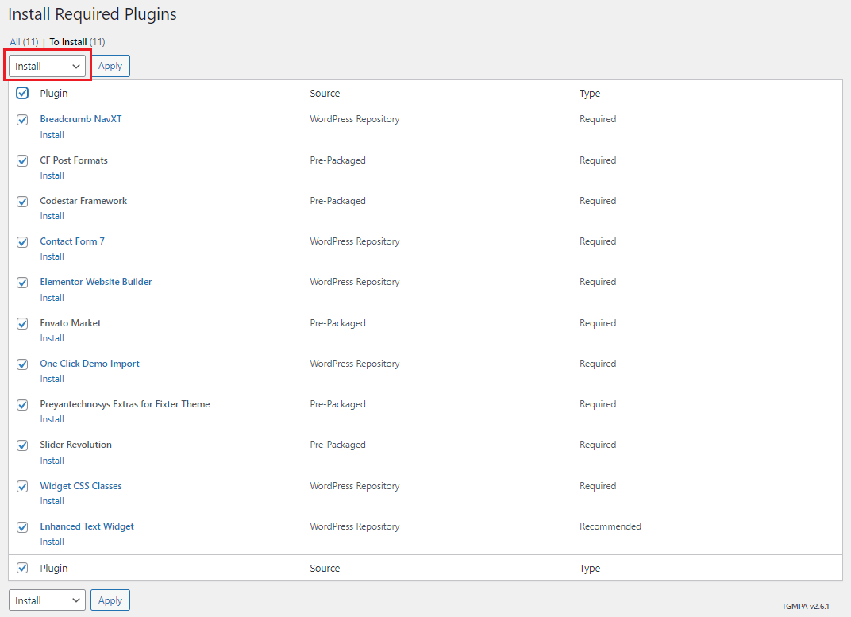
Task: Open the Widget CSS Classes plugin link
Action: pyautogui.click(x=81, y=486)
